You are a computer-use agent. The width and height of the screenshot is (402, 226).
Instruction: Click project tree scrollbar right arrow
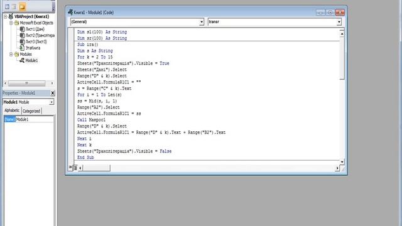coord(52,83)
